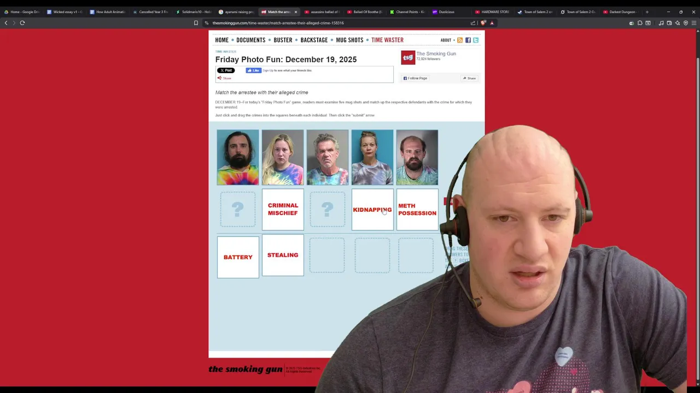The height and width of the screenshot is (393, 700).
Task: Select the STEALING crime card
Action: (283, 255)
